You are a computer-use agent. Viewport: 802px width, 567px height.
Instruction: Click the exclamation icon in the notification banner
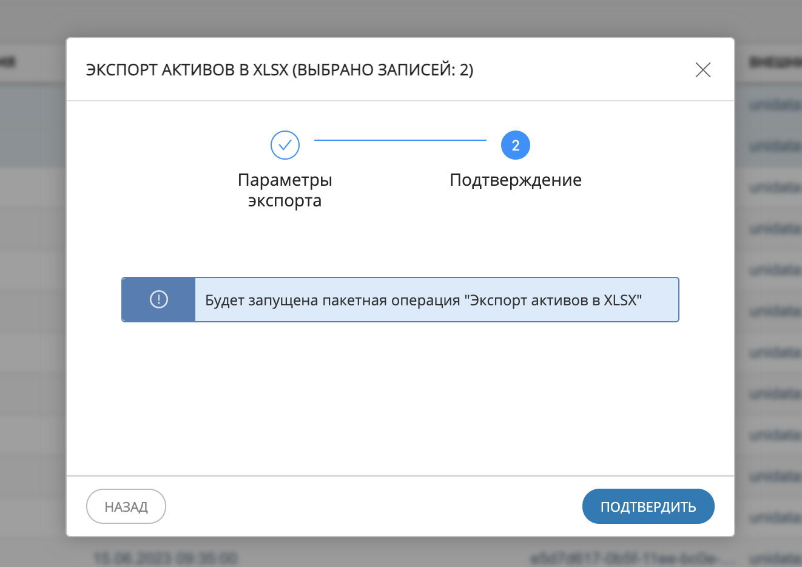[x=158, y=299]
